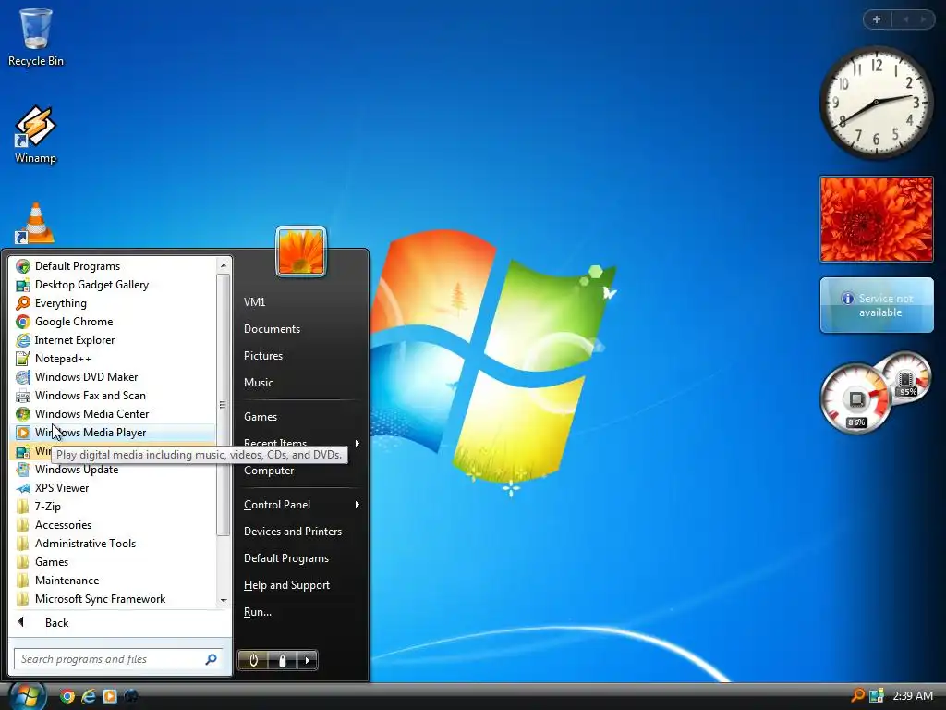Click the Start orb button
Viewport: 946px width, 710px height.
[26, 696]
